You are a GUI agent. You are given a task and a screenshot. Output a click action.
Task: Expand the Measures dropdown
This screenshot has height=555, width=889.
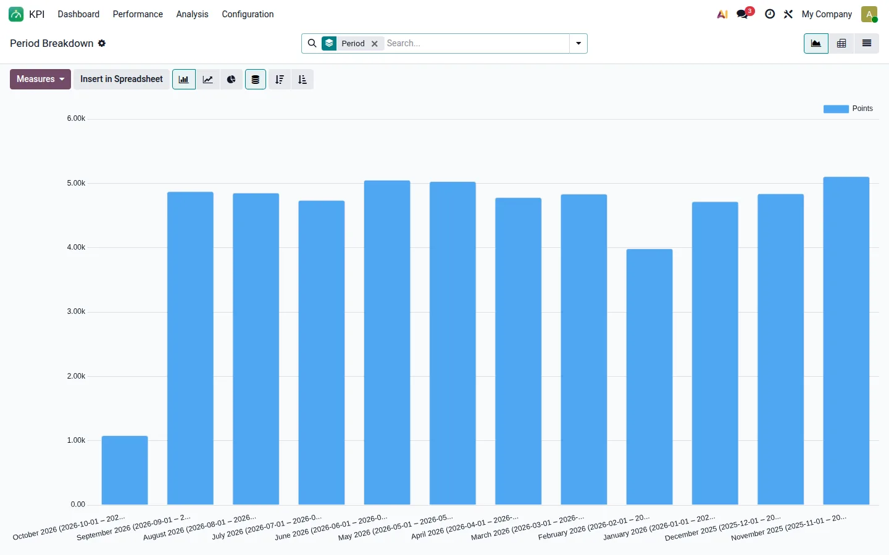pyautogui.click(x=40, y=80)
